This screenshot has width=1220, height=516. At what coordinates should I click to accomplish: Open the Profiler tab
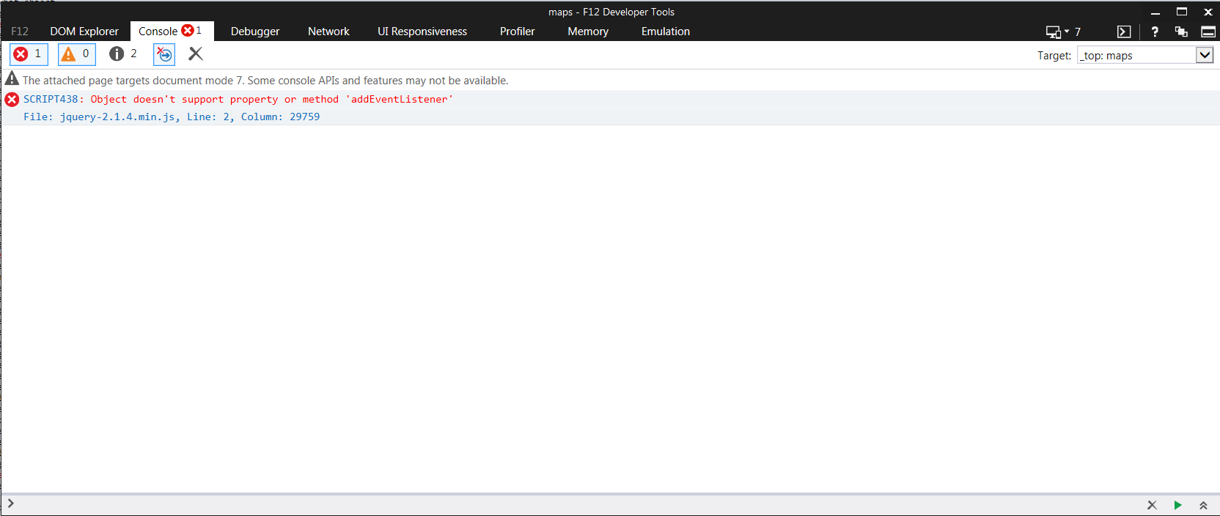click(517, 32)
